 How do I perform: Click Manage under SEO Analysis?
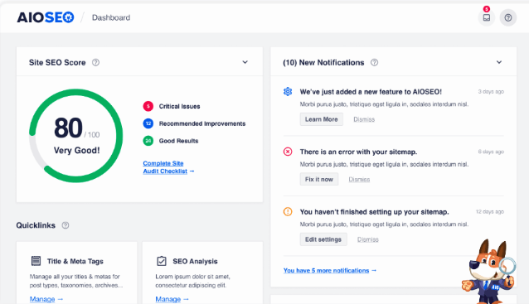pos(172,299)
